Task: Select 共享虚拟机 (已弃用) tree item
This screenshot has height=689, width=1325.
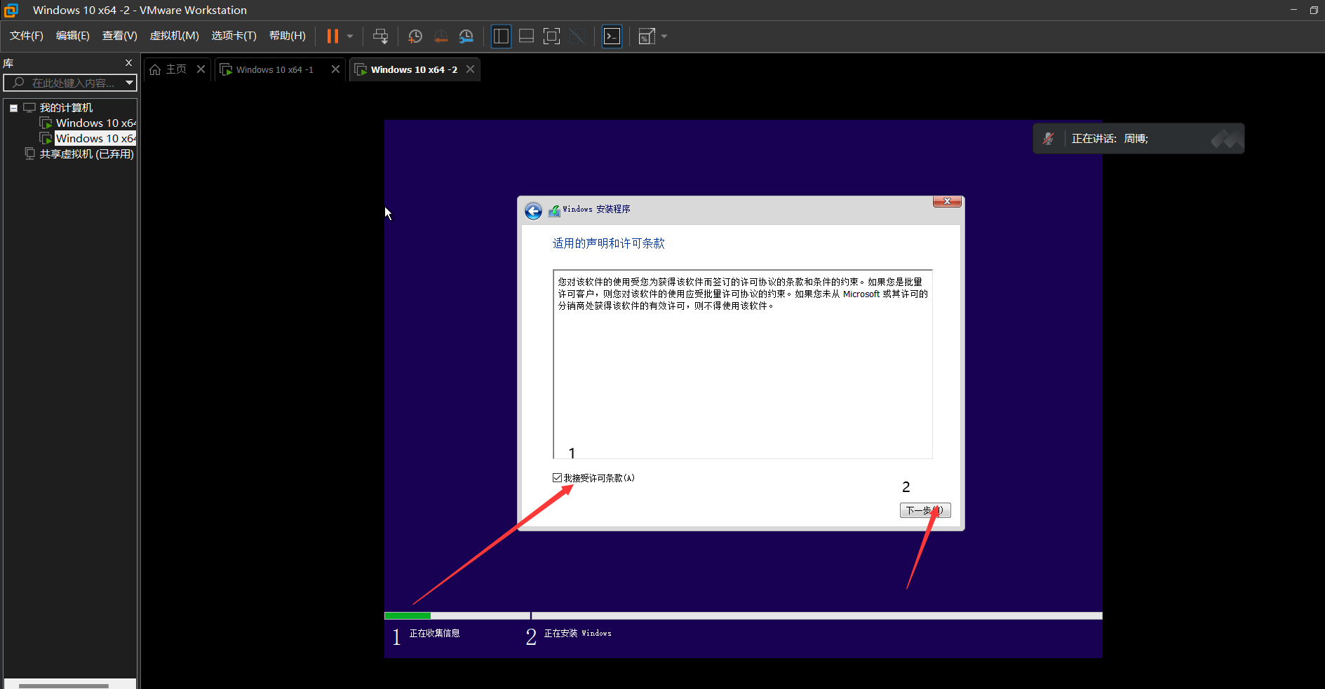Action: click(x=86, y=154)
